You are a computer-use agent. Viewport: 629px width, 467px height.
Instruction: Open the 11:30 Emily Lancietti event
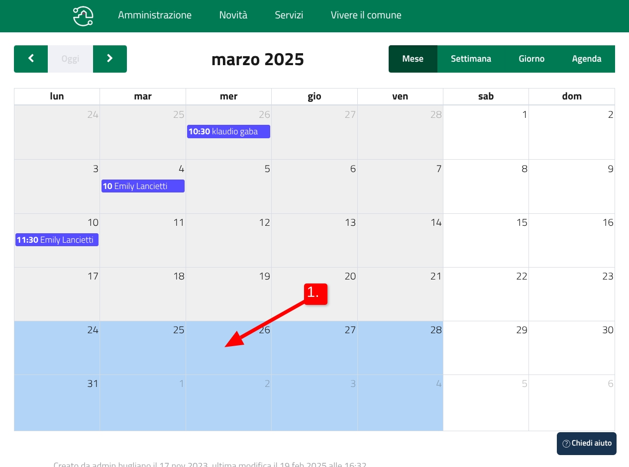57,240
